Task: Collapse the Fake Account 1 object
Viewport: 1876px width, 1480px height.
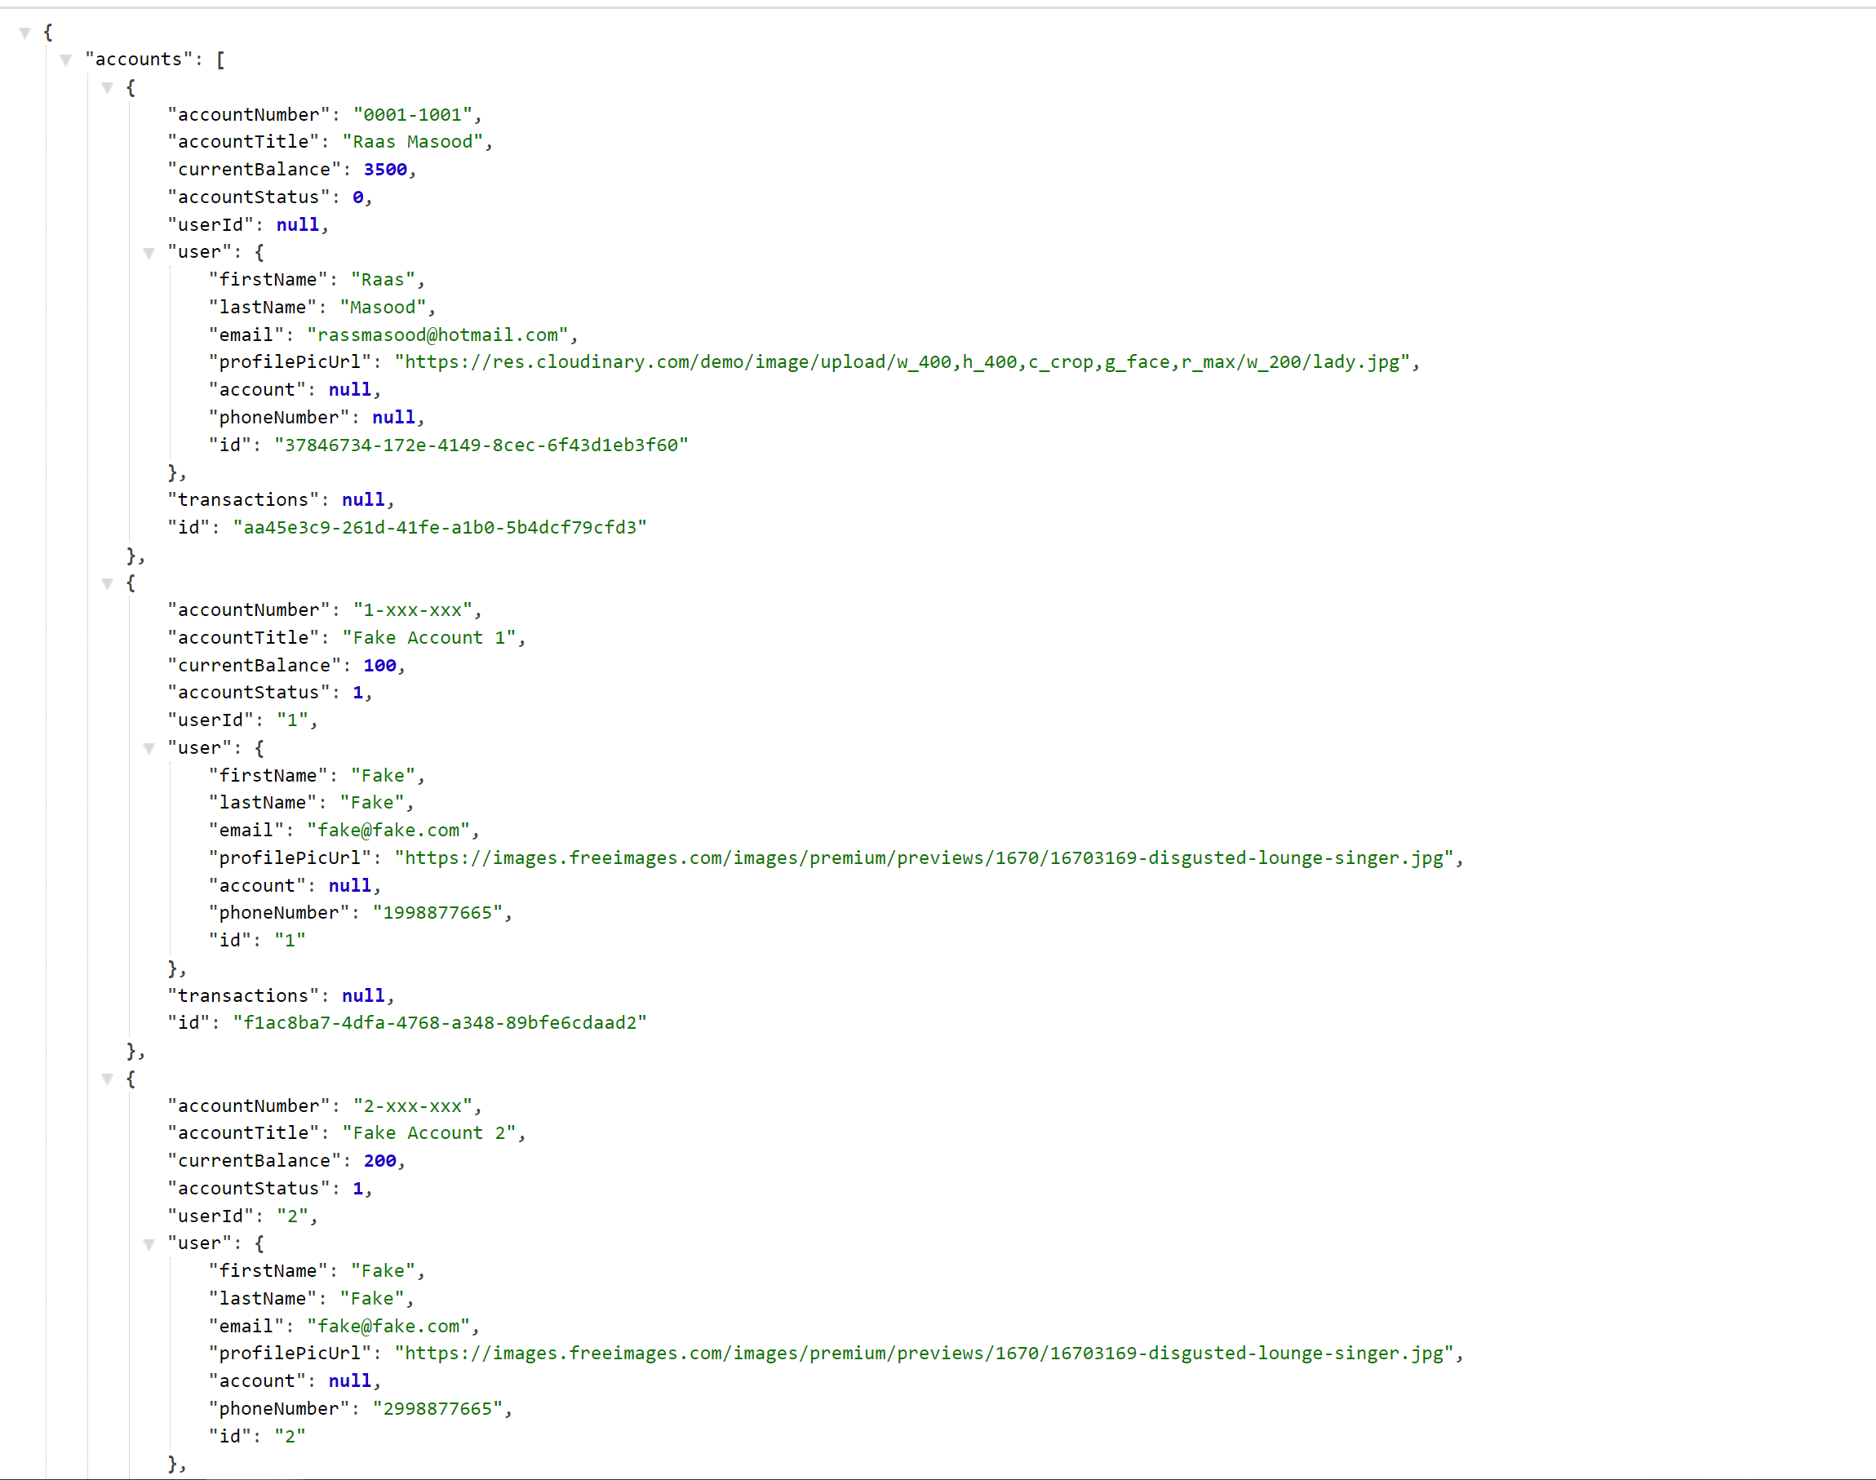Action: pos(108,583)
